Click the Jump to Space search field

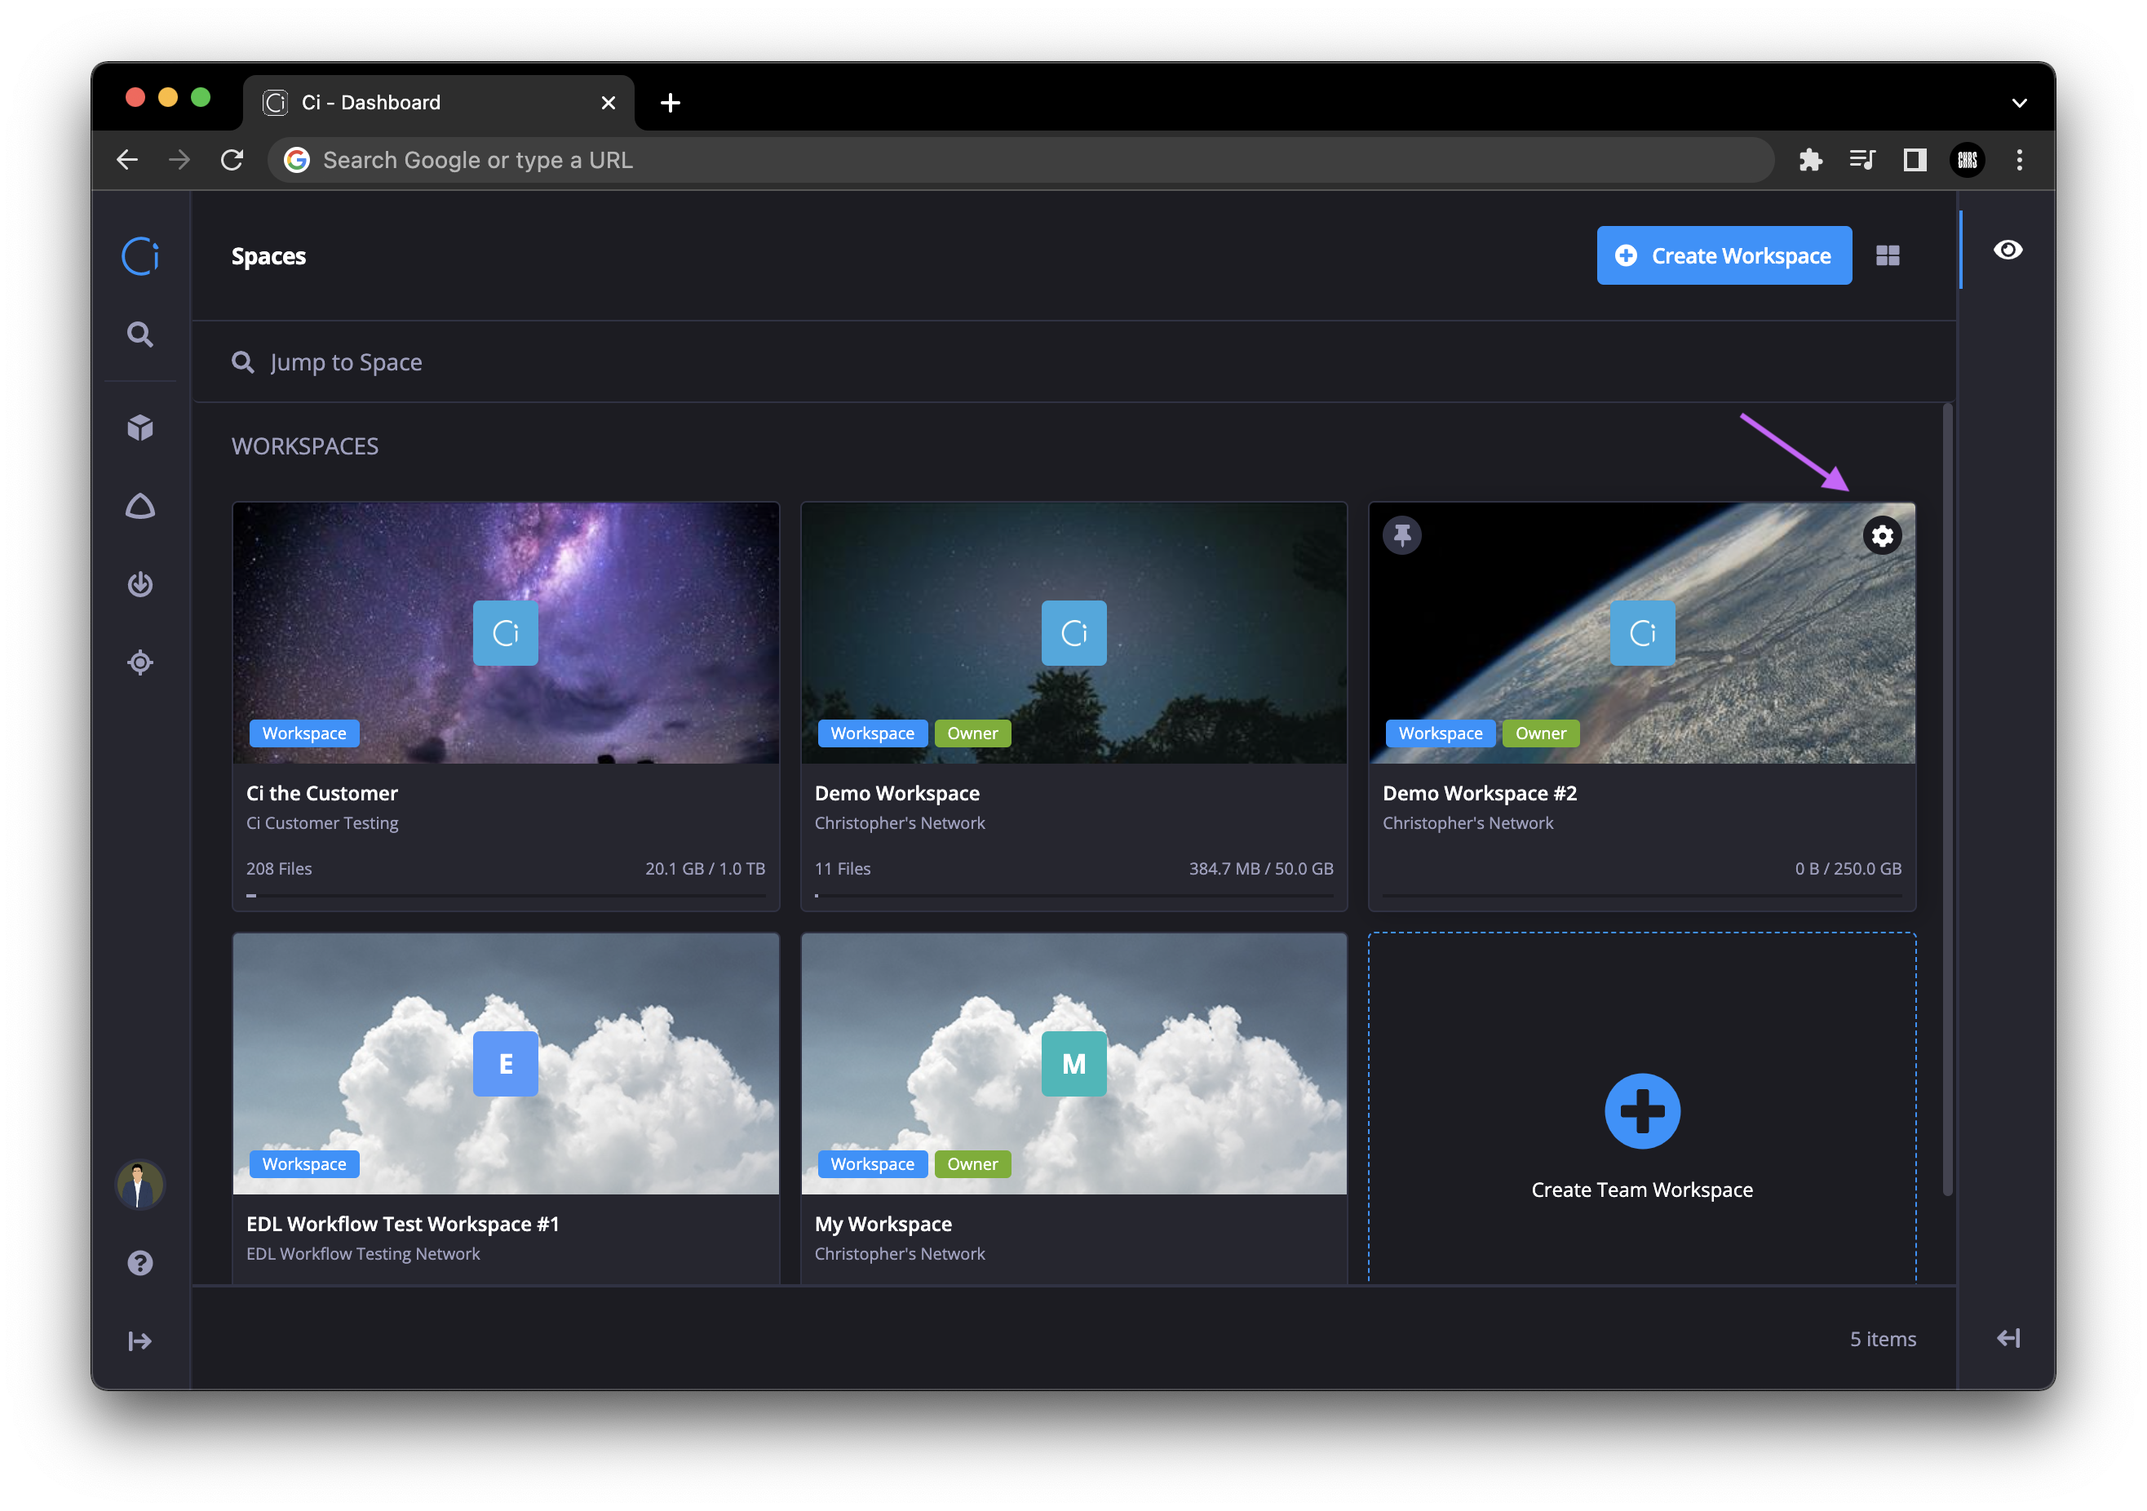[1073, 362]
